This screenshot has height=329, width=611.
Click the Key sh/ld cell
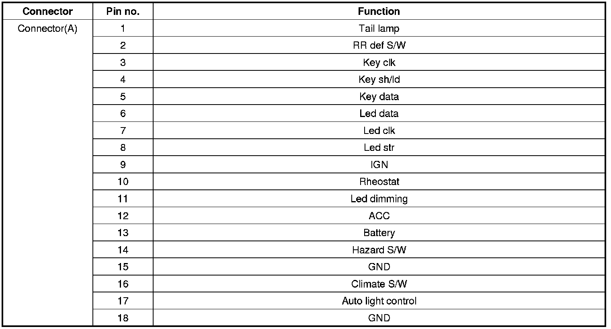tap(379, 80)
